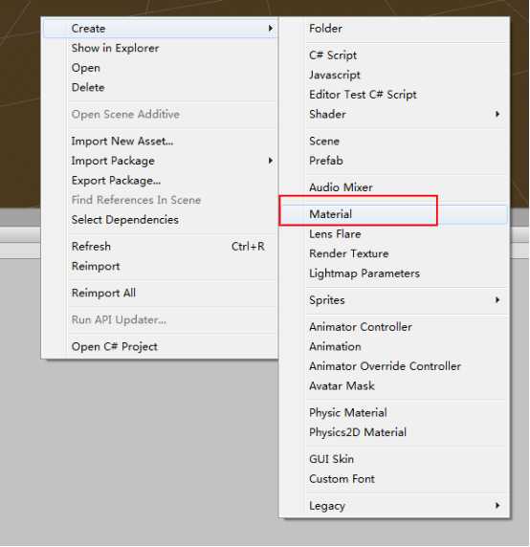The height and width of the screenshot is (547, 530).
Task: Select Import New Asset...
Action: 160,141
